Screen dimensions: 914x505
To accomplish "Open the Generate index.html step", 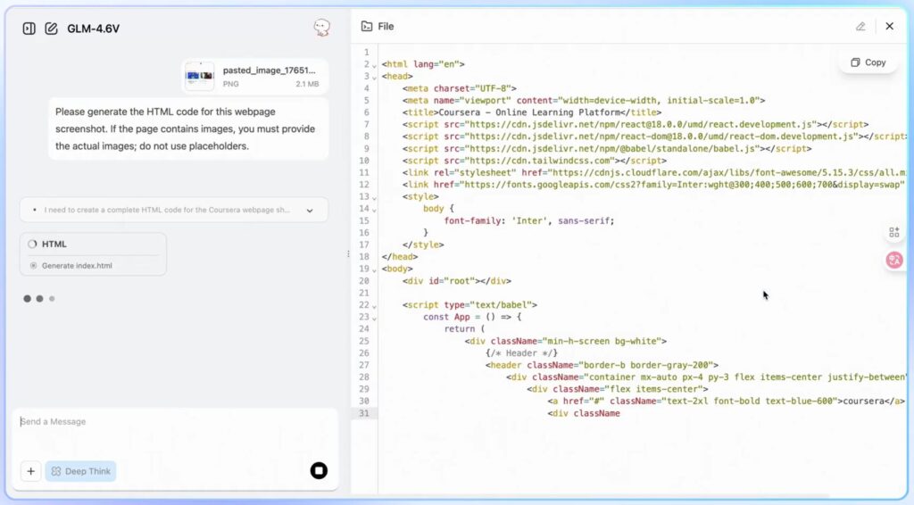I will pyautogui.click(x=77, y=266).
